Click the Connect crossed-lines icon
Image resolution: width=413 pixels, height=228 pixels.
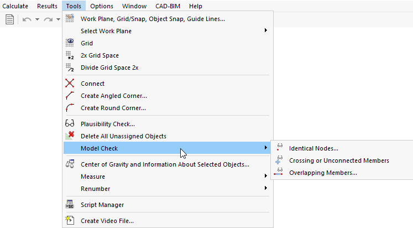click(70, 84)
